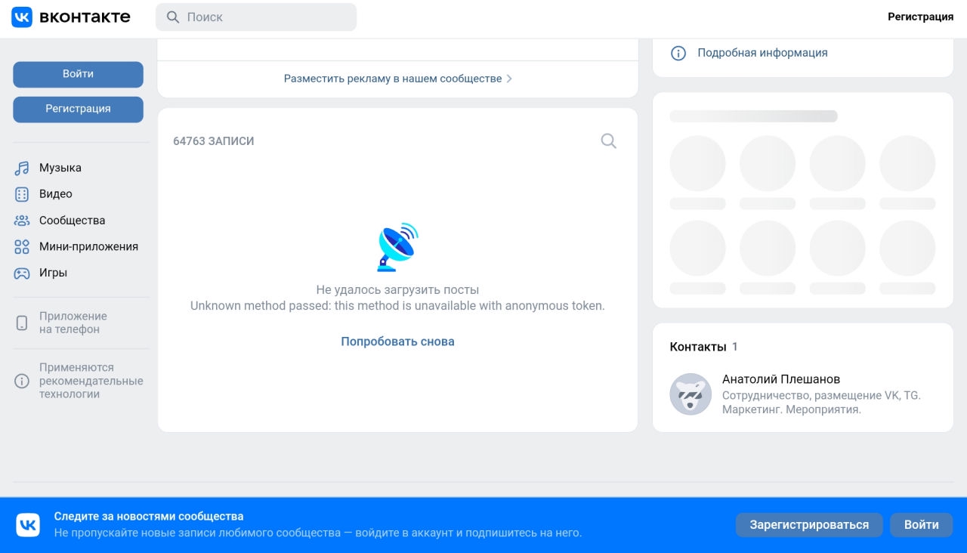Open the Игры section
This screenshot has height=553, width=967.
point(53,273)
